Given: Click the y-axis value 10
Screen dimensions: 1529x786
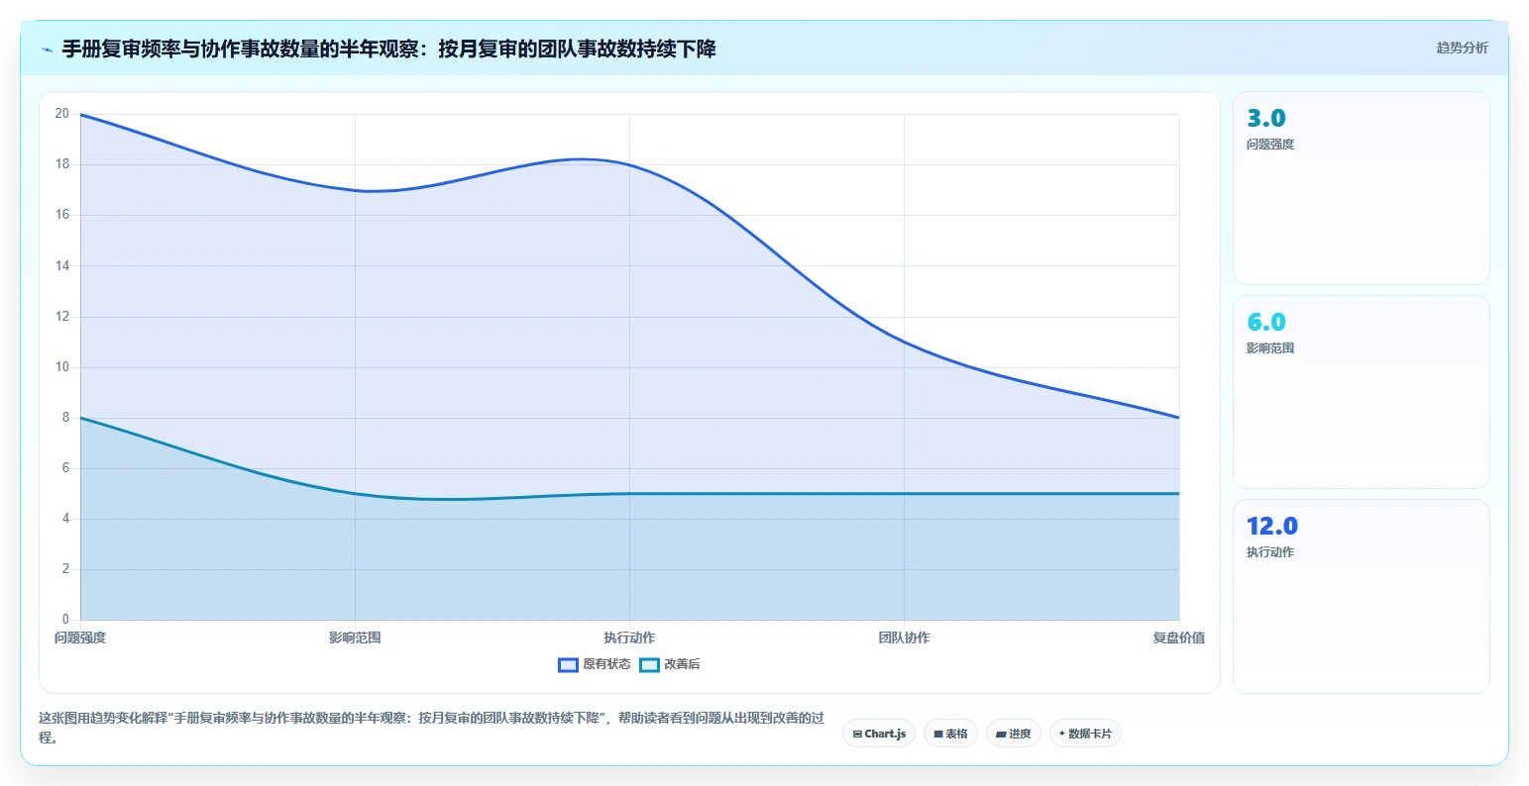Looking at the screenshot, I should pyautogui.click(x=62, y=367).
